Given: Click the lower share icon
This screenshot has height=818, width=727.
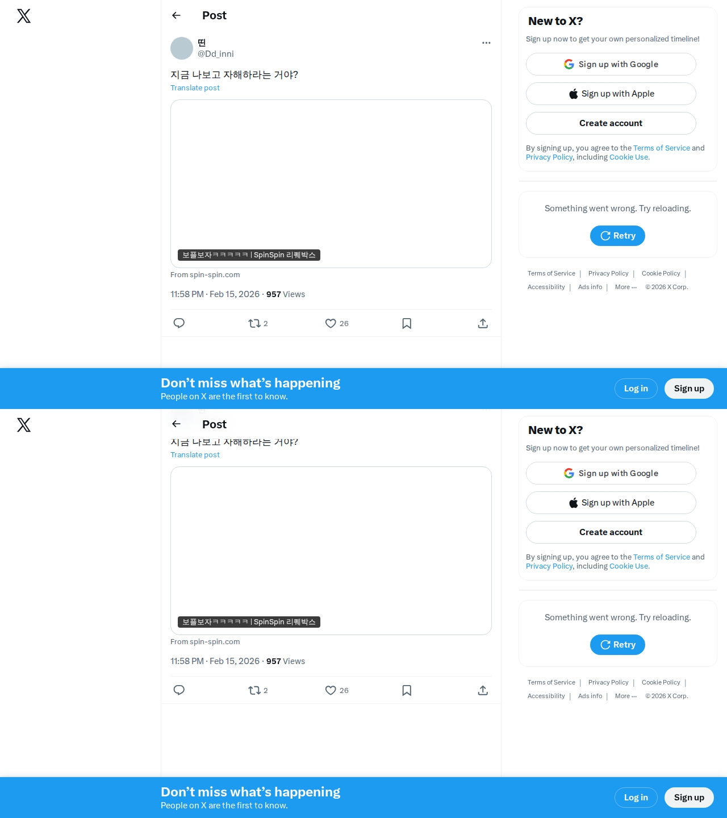Looking at the screenshot, I should (483, 690).
